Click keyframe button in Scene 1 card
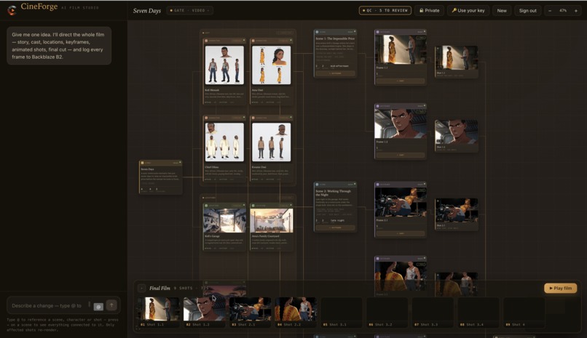 [x=335, y=73]
